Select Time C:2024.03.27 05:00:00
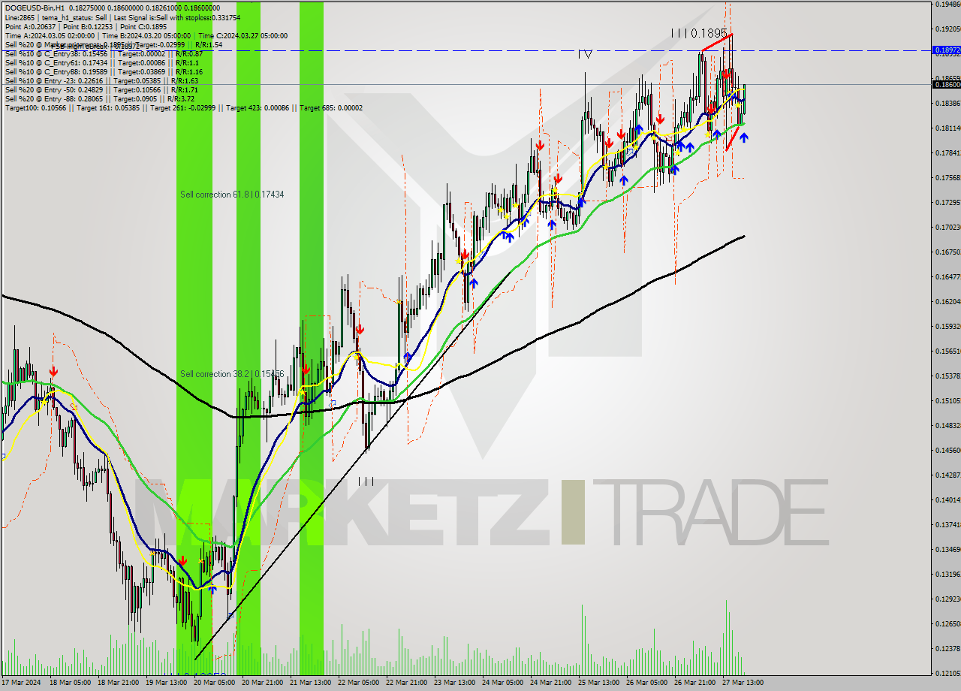This screenshot has width=961, height=691. point(243,35)
